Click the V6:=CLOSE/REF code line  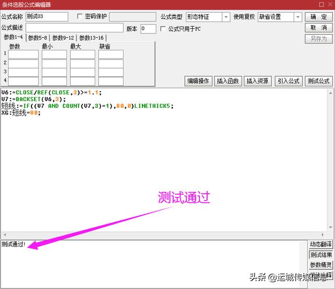tap(51, 93)
